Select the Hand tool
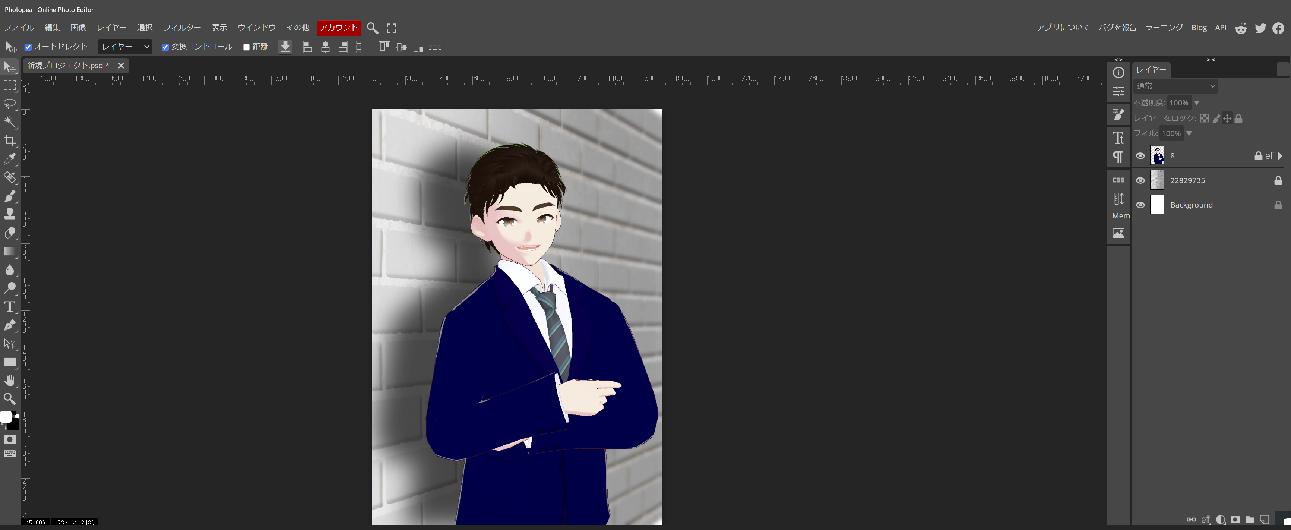This screenshot has width=1291, height=530. pyautogui.click(x=10, y=381)
